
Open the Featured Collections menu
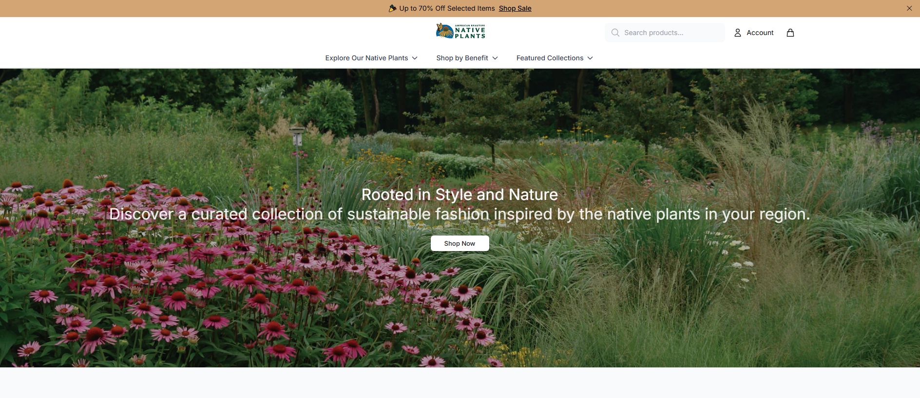(x=555, y=58)
